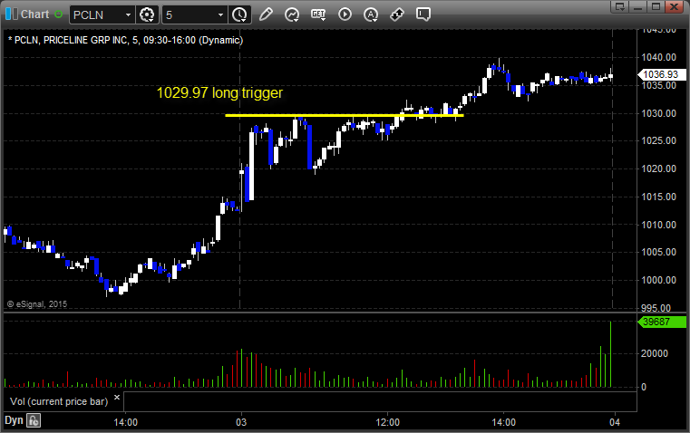This screenshot has height=433, width=690.
Task: Click the Vol (current price bar) label
Action: [59, 401]
